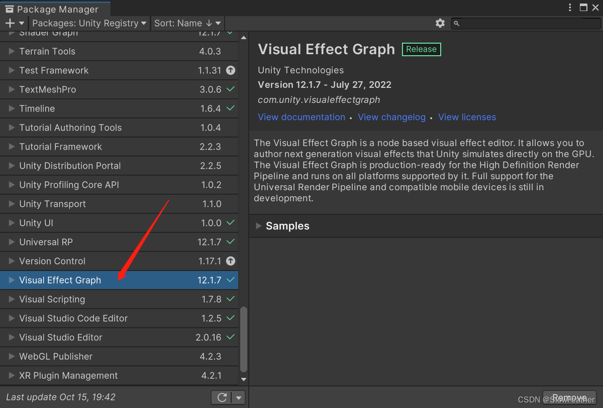This screenshot has width=603, height=408.
Task: Select the Unity Profiling Core API package
Action: coord(119,185)
